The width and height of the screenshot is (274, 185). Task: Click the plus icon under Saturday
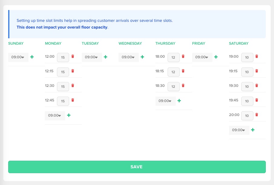(253, 130)
